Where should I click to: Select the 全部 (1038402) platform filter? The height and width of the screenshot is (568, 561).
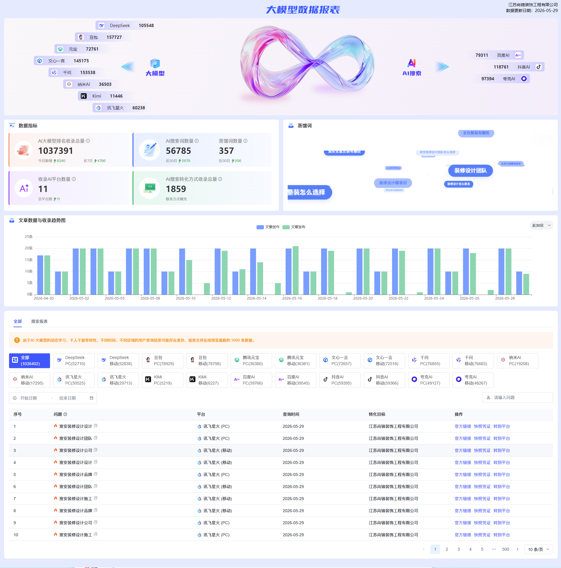pos(29,361)
